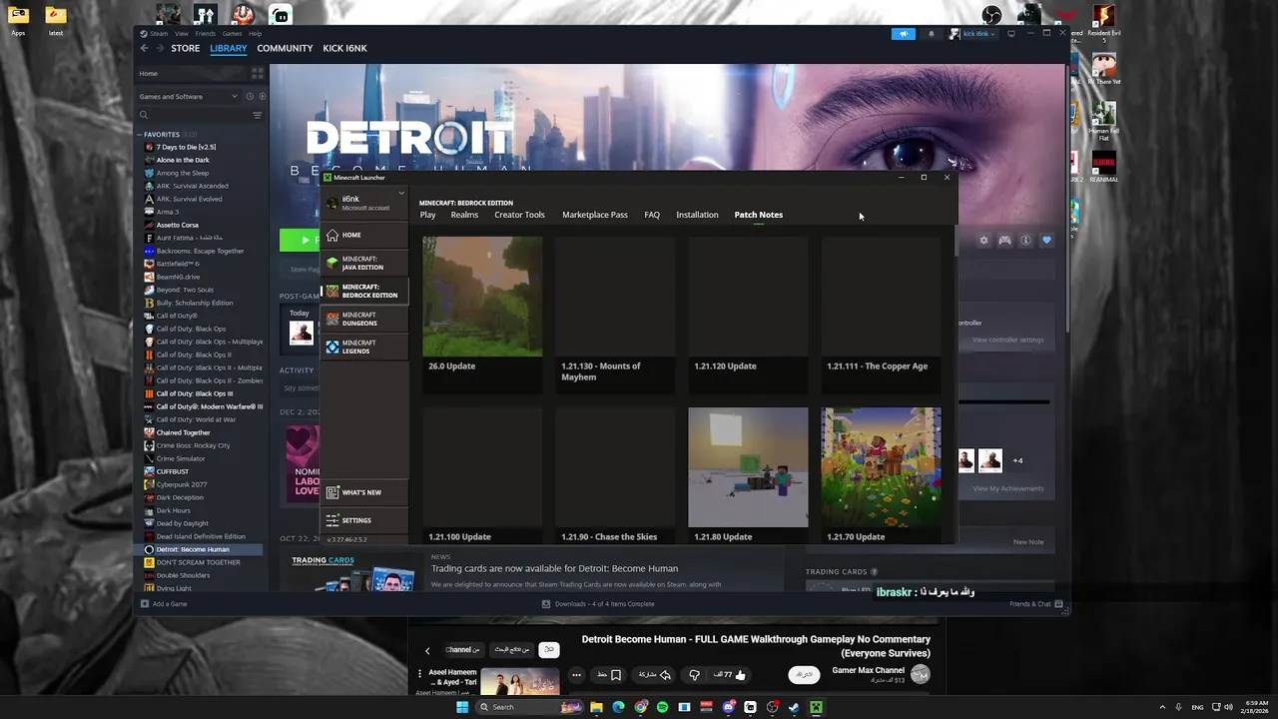Open Minecraft Play tab
Viewport: 1278px width, 719px height.
tap(427, 215)
